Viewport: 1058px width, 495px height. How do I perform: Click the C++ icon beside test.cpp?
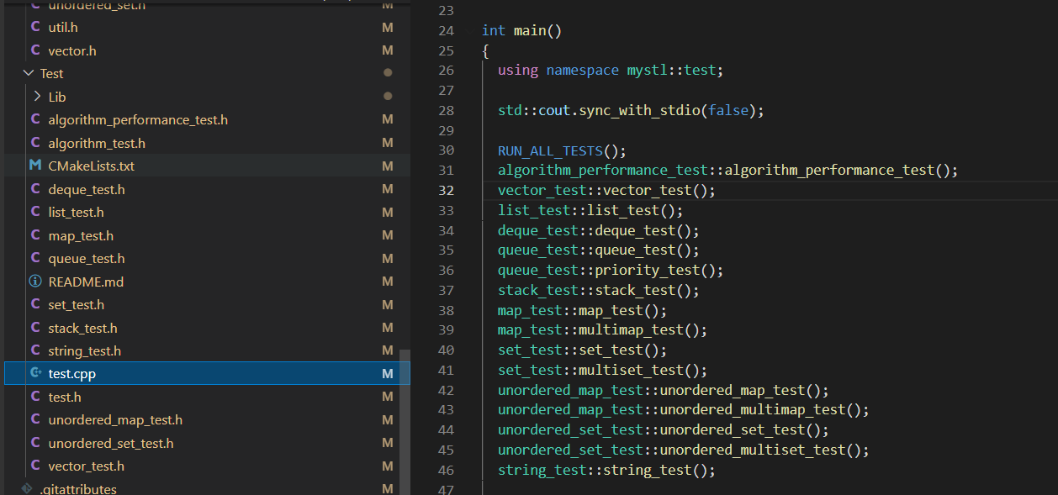(35, 373)
